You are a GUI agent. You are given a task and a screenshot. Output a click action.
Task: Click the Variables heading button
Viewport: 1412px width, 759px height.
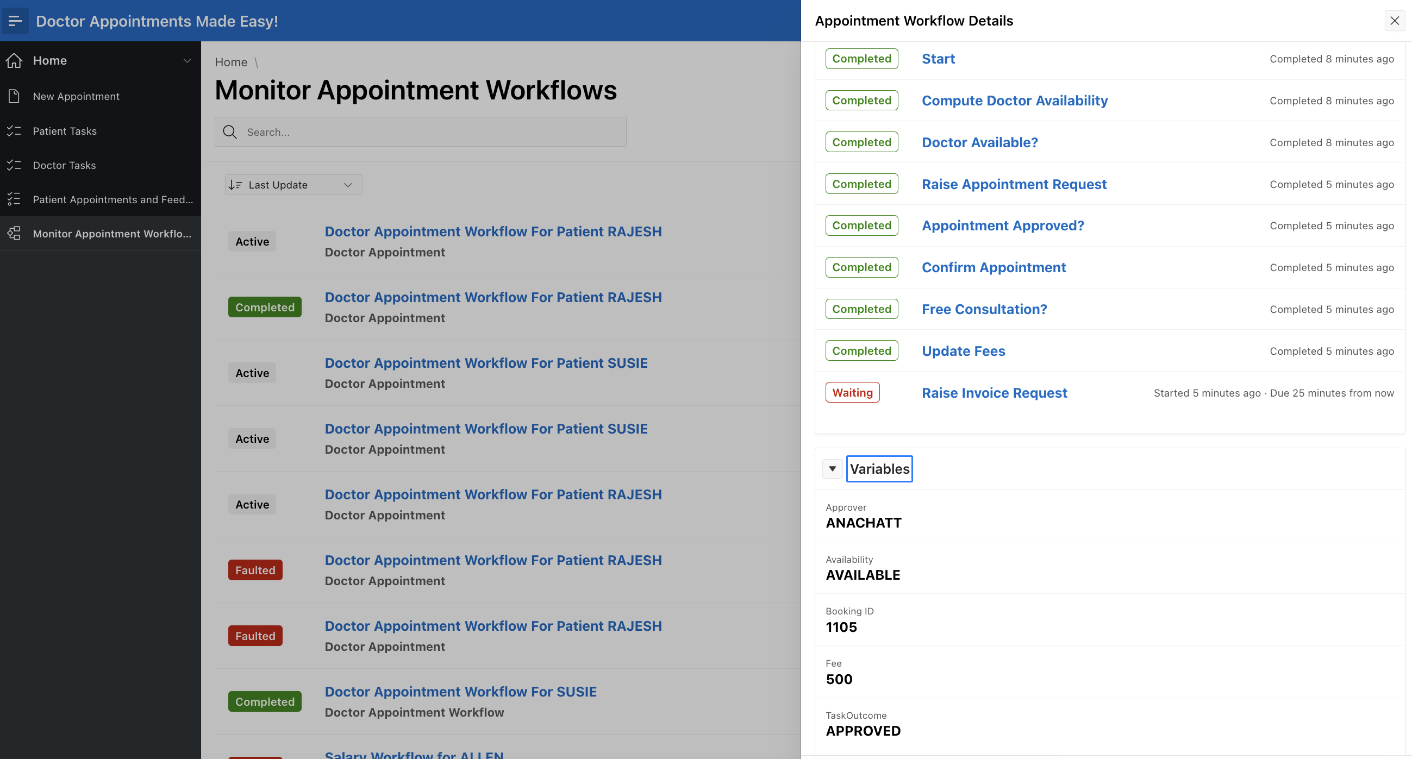879,468
